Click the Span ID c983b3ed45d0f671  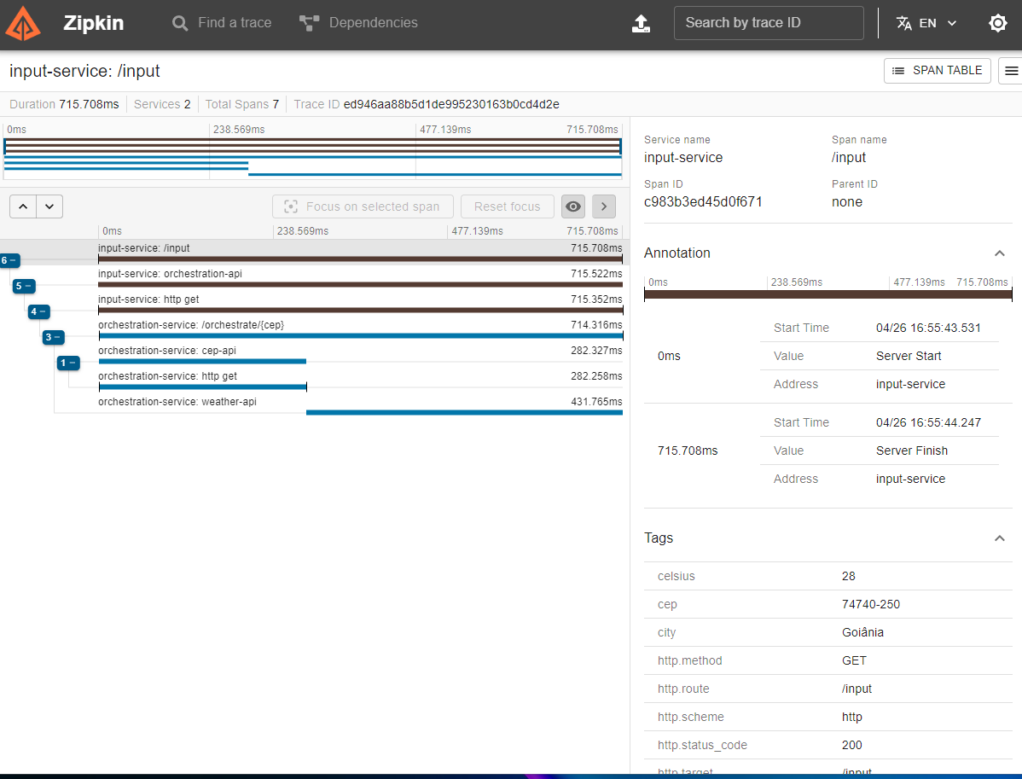(x=703, y=202)
